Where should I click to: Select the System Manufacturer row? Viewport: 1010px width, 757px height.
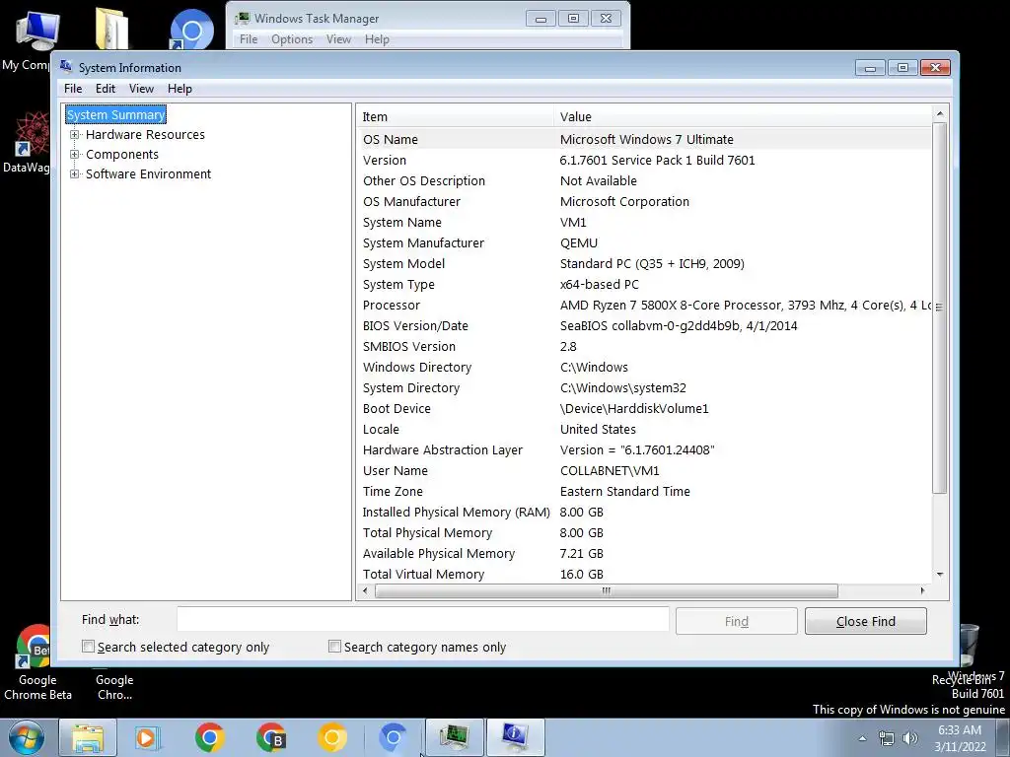[x=645, y=242]
